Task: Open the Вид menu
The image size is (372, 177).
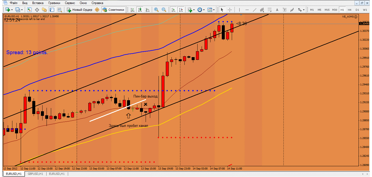Action: [25, 3]
